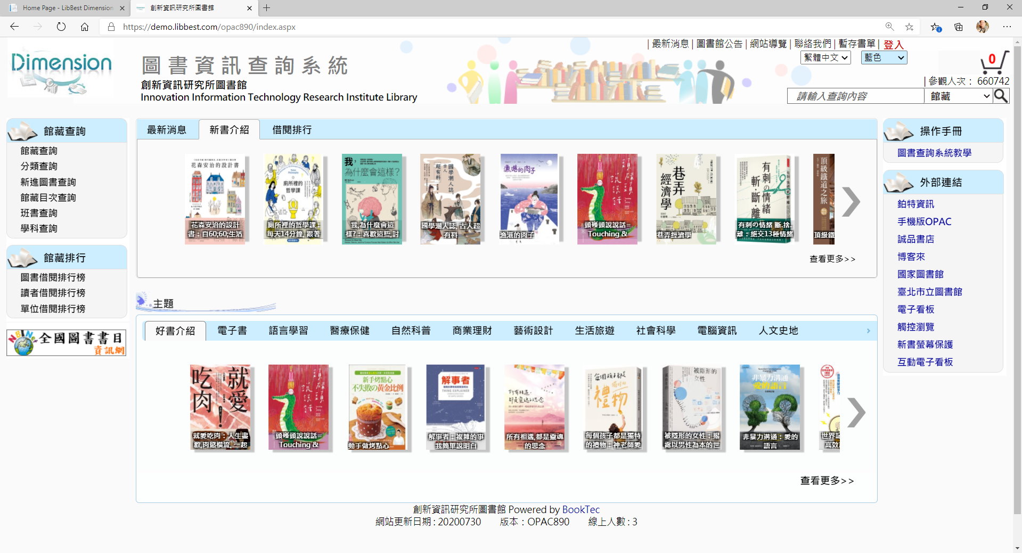Open the 聯絡我們 link
Viewport: 1022px width, 553px height.
point(813,44)
